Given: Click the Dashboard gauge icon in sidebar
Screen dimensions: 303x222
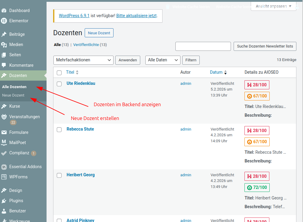Looking at the screenshot, I should click(x=4, y=11).
